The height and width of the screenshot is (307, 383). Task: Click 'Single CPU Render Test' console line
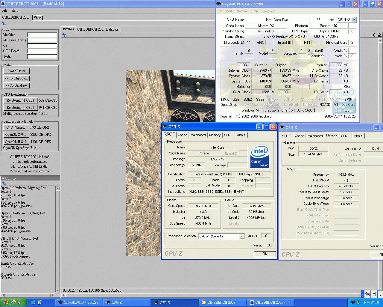18,264
